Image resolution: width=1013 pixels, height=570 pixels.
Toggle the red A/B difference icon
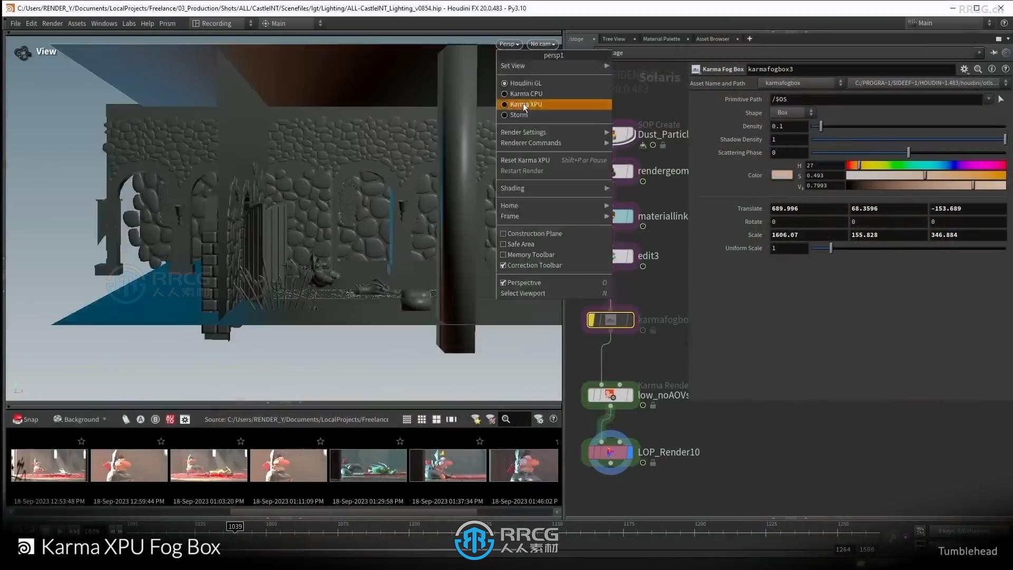click(170, 419)
